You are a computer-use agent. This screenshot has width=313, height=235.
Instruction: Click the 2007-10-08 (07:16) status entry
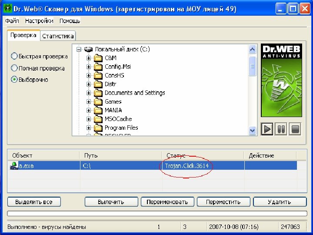click(234, 227)
